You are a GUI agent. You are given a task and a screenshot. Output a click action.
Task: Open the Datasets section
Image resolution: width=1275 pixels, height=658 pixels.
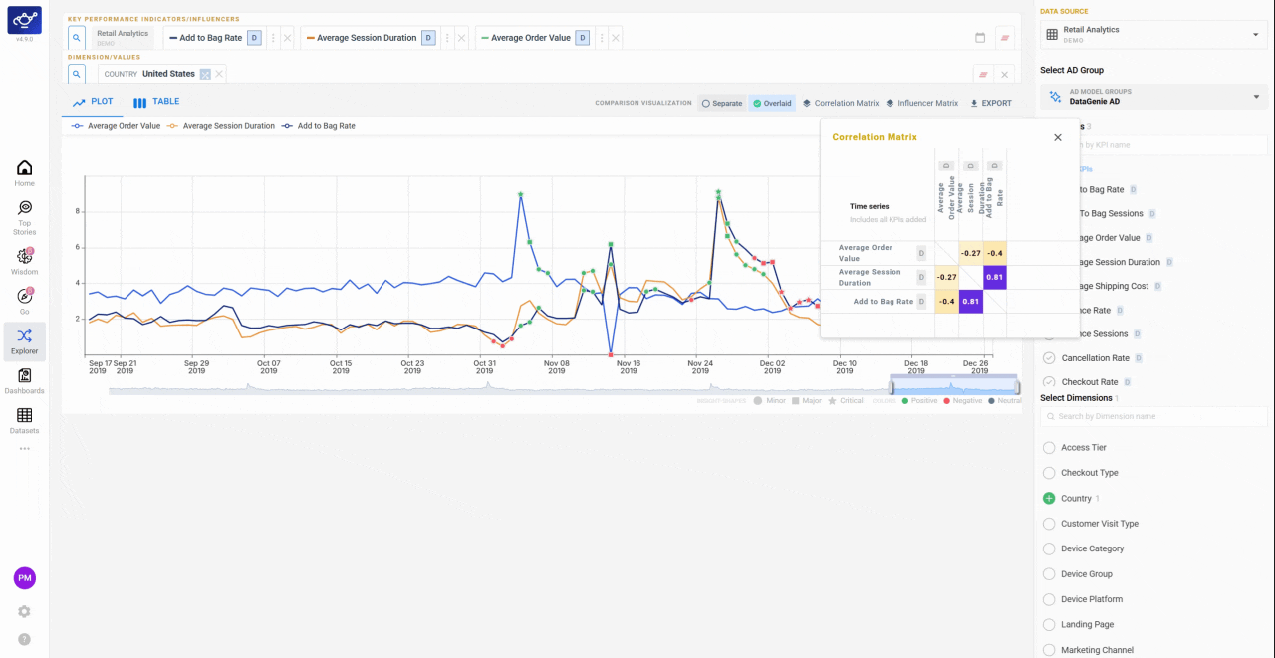coord(24,421)
